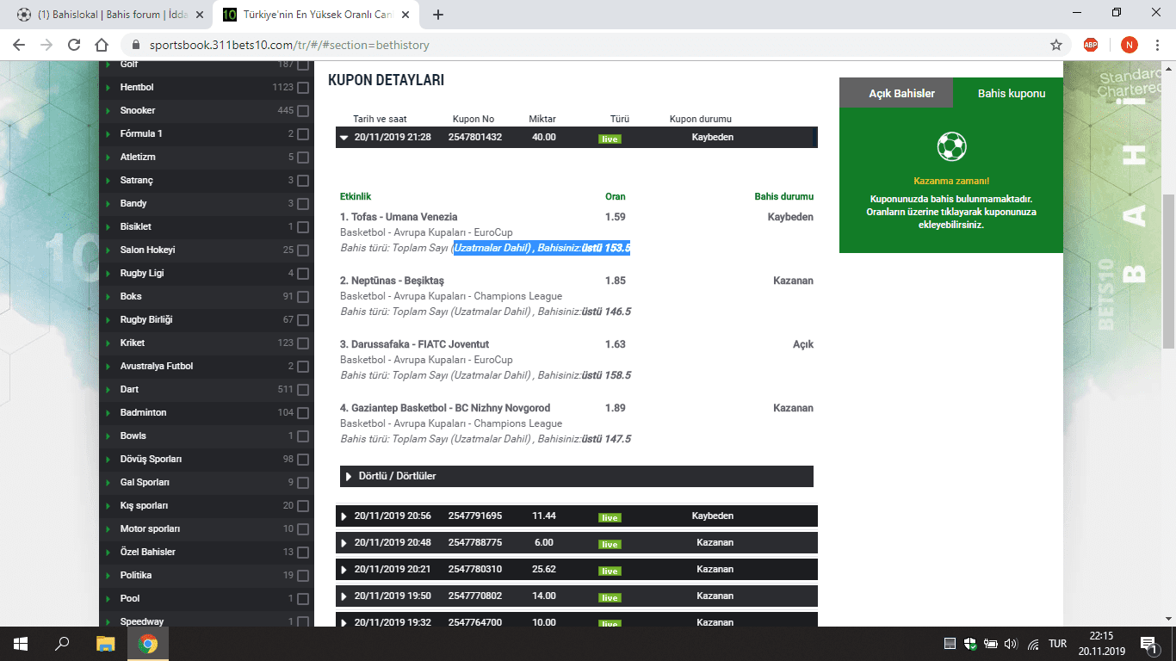Tick the Politika checkbox
This screenshot has height=661, width=1176.
coord(303,576)
